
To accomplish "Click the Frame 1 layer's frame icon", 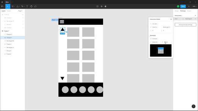I will click(2, 31).
